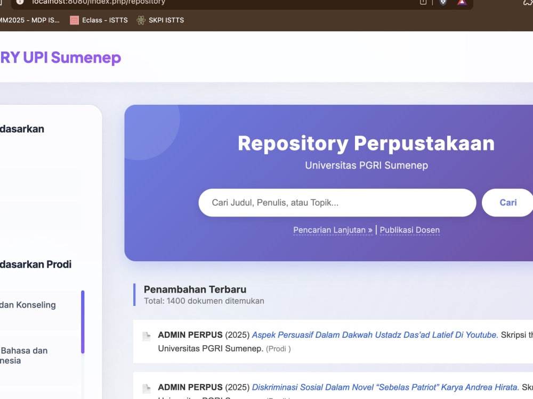Click Total: 1400 dokumen ditemukan text
Image resolution: width=533 pixels, height=399 pixels.
[x=204, y=301]
